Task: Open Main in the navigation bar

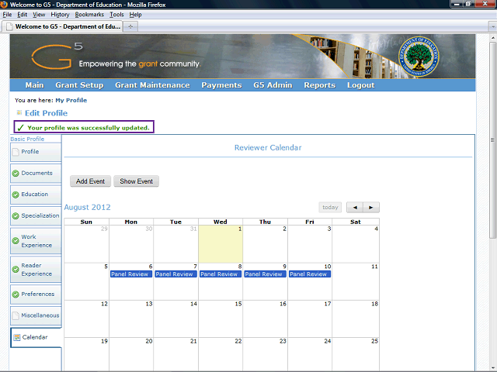Action: (34, 85)
